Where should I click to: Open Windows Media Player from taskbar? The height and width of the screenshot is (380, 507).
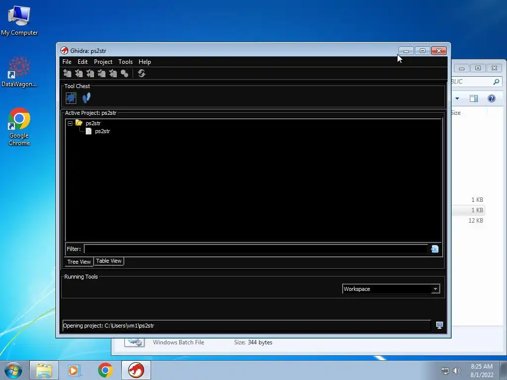click(x=74, y=370)
